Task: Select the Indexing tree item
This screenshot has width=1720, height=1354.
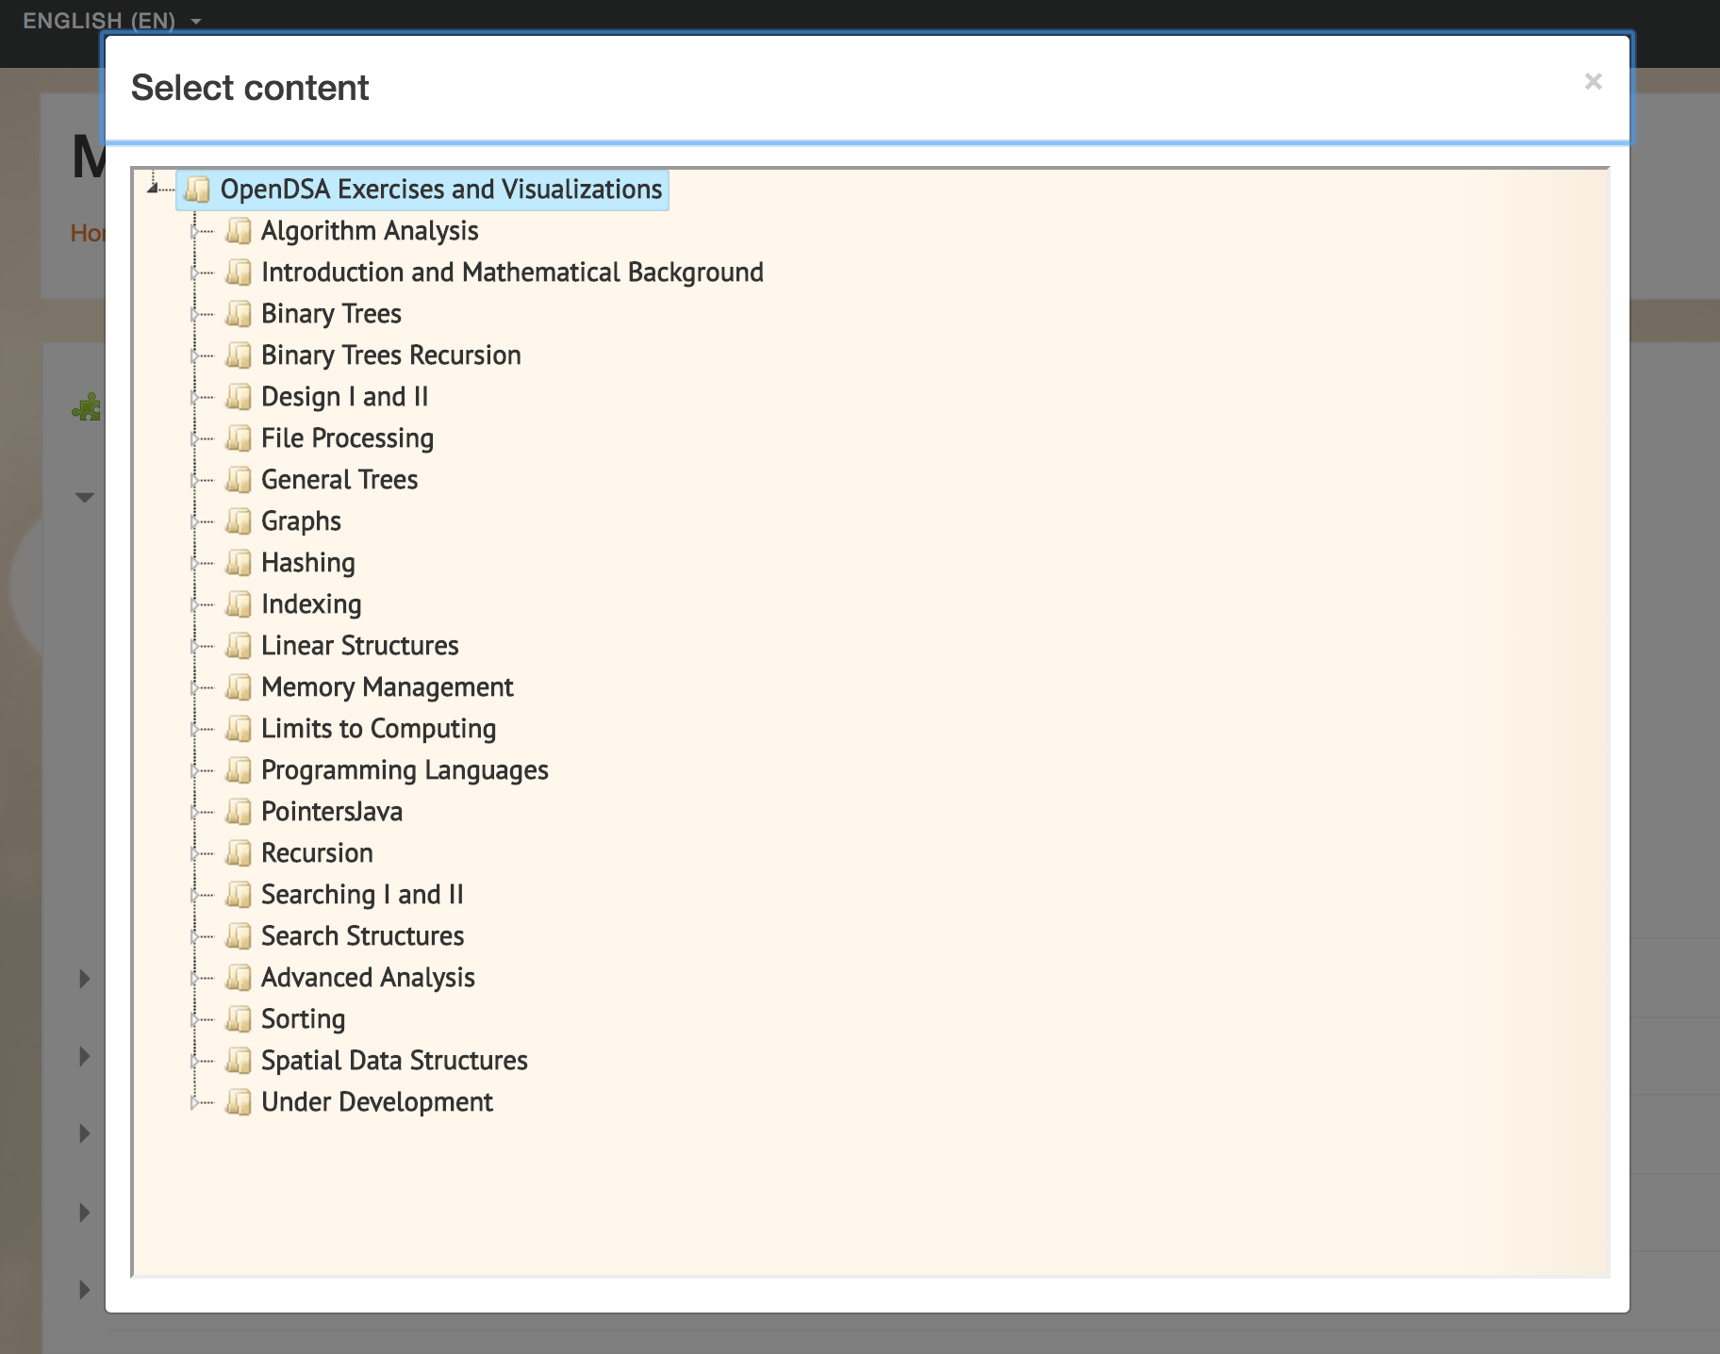Action: [311, 604]
